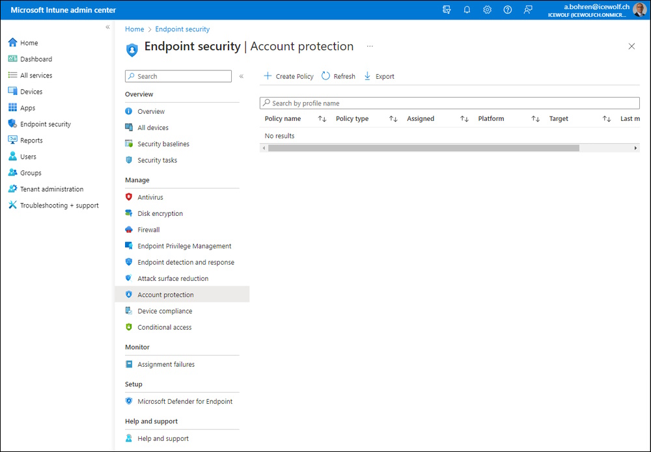The height and width of the screenshot is (452, 651).
Task: Click the Refresh button
Action: tap(339, 76)
